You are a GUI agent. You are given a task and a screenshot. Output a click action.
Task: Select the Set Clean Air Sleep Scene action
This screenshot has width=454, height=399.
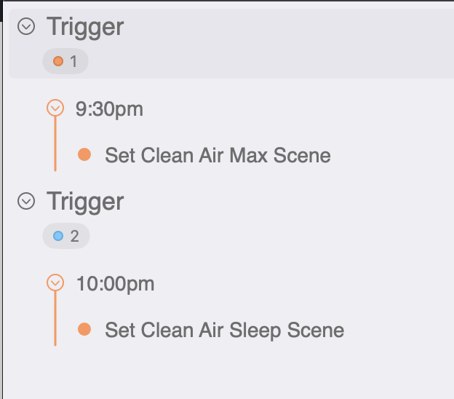pyautogui.click(x=224, y=330)
